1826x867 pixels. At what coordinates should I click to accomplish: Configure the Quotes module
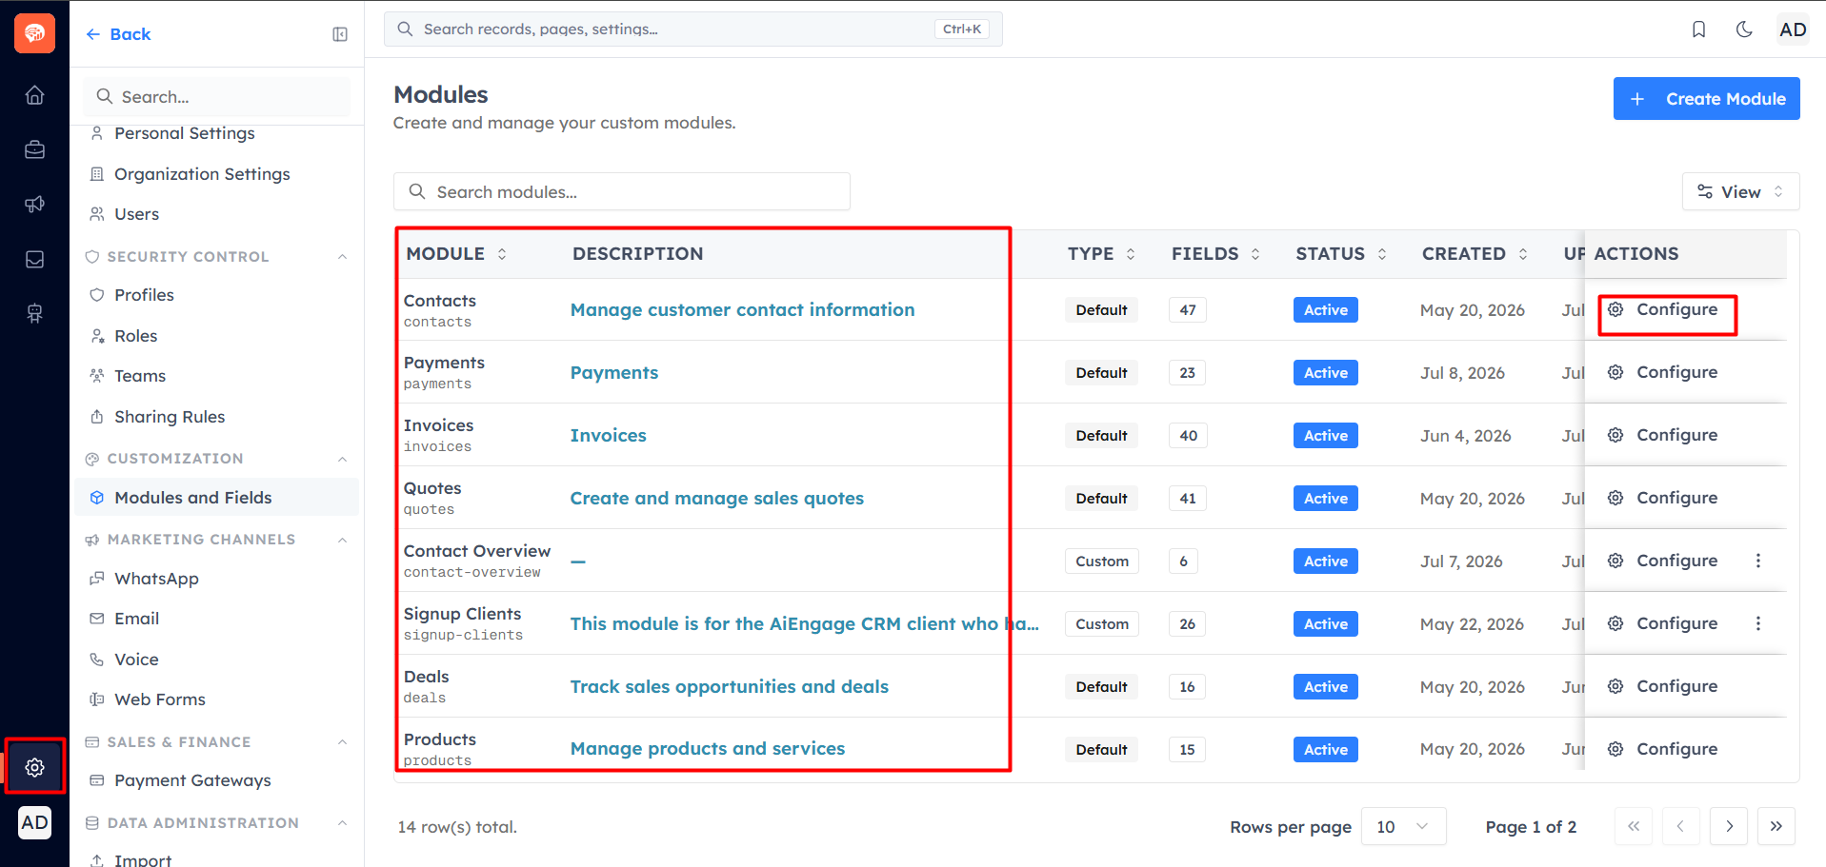pyautogui.click(x=1663, y=499)
